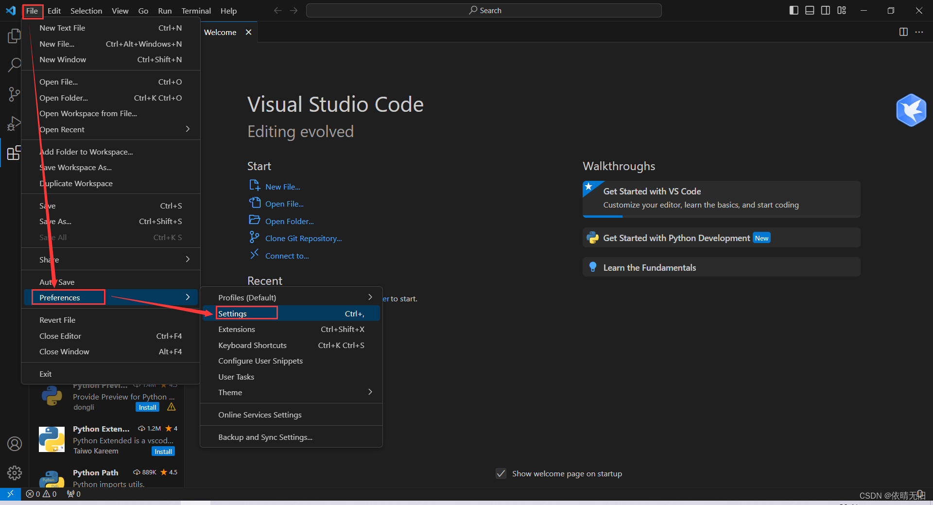Viewport: 933px width, 505px height.
Task: Toggle panel layout icon in title bar
Action: tap(810, 10)
